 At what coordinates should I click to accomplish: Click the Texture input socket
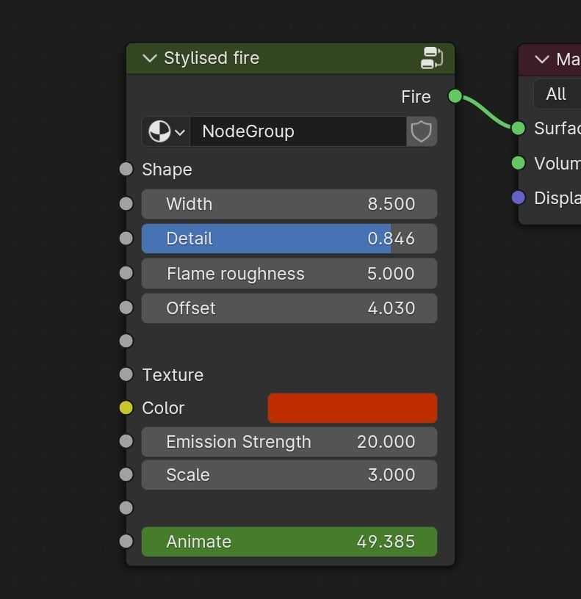126,374
